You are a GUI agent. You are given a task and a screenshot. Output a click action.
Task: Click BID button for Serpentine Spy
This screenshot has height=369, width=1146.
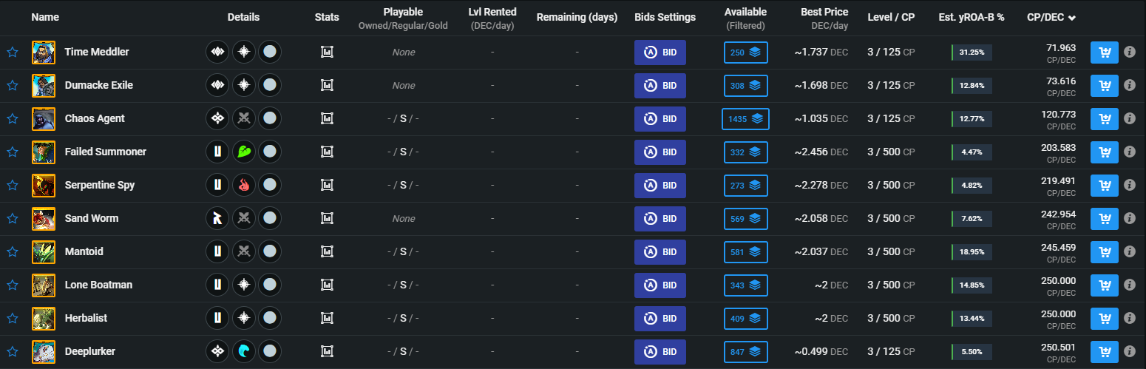660,186
